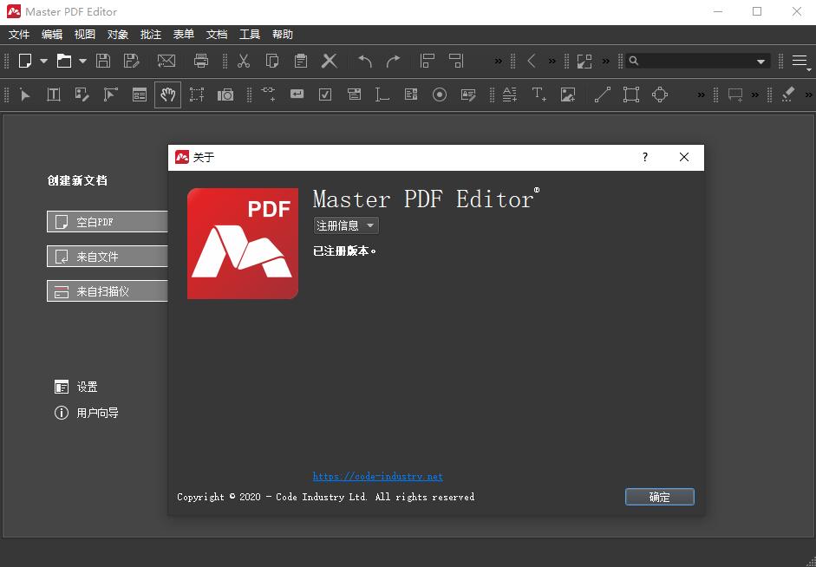This screenshot has width=816, height=567.
Task: Click the Save As icon with pencil
Action: click(132, 61)
